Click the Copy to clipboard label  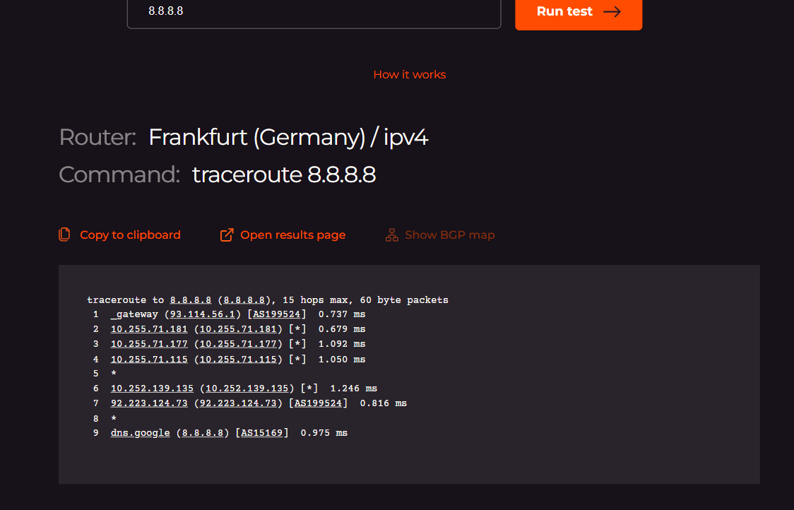(130, 235)
